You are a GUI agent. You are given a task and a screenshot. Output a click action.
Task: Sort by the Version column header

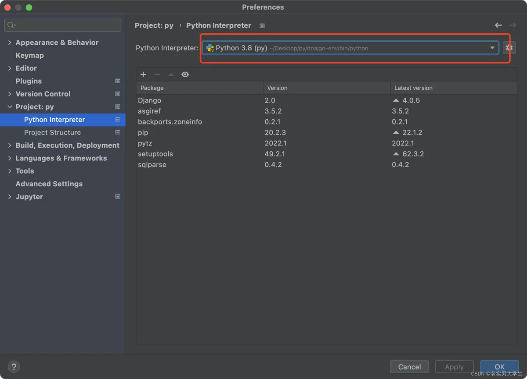point(327,88)
